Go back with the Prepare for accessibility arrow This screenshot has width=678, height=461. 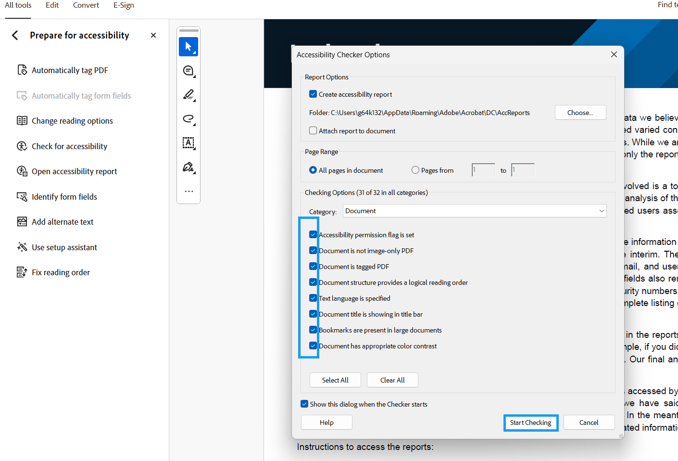15,35
